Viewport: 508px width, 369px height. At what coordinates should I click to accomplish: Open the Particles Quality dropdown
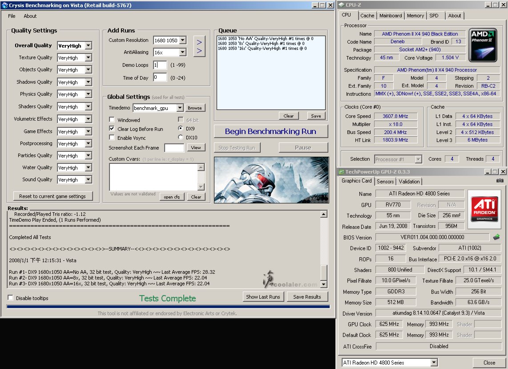(89, 155)
